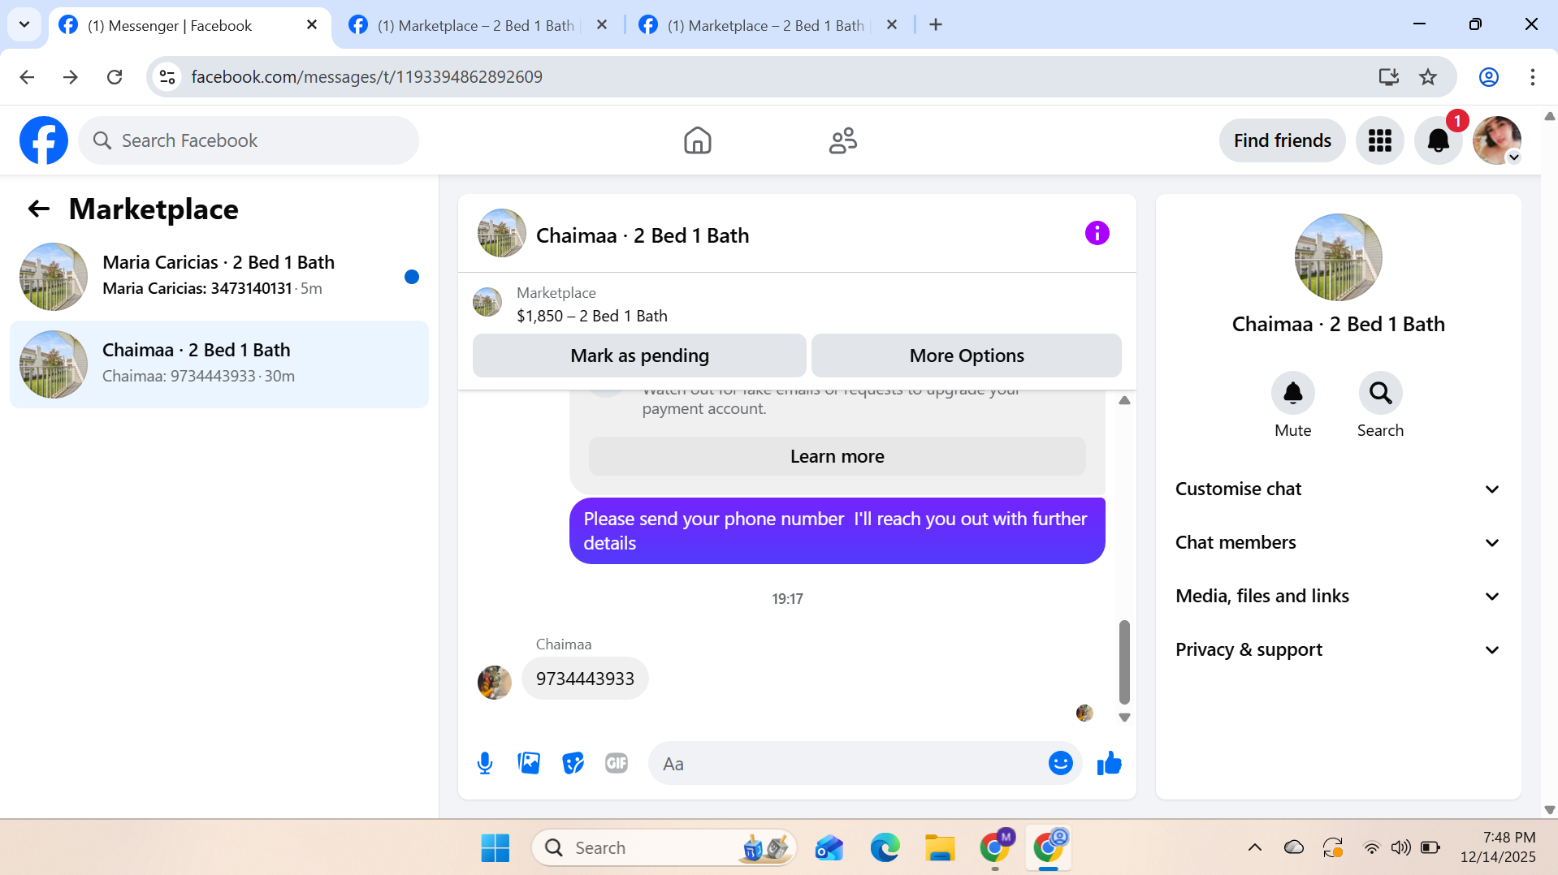Viewport: 1558px width, 875px height.
Task: Click the browser address bar URL
Action: 366,77
